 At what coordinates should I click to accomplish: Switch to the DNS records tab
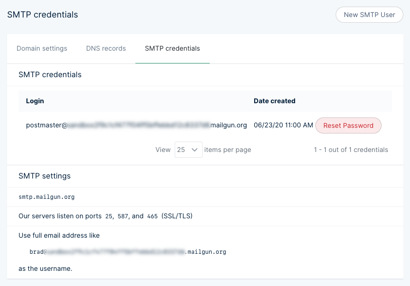click(106, 48)
